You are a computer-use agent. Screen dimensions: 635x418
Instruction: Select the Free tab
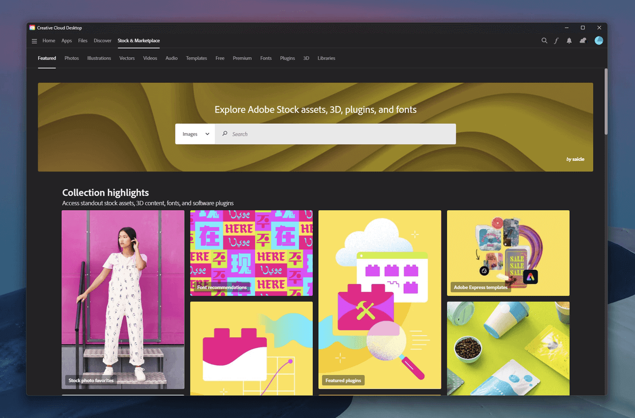point(220,58)
